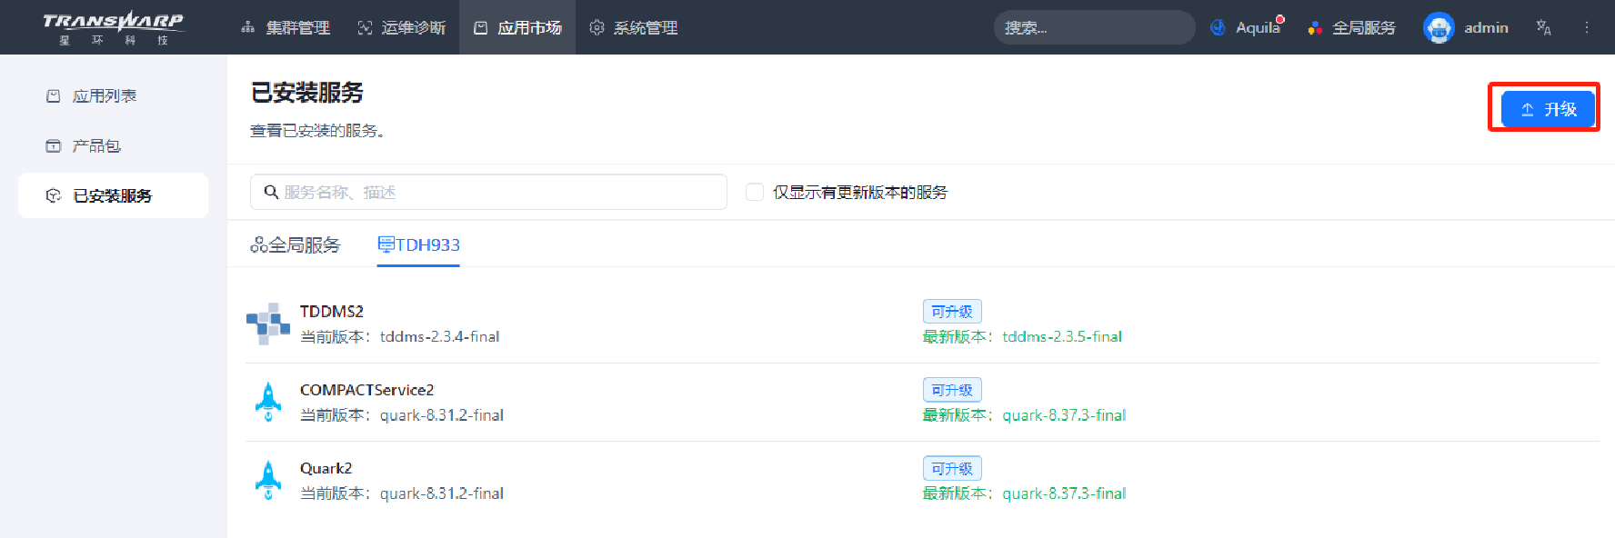Open the 系统管理 menu
1615x538 pixels.
point(633,28)
